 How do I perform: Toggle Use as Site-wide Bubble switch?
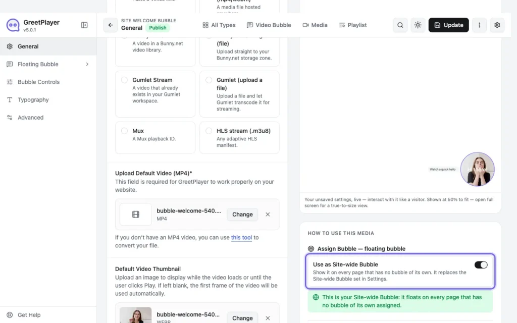(x=481, y=265)
